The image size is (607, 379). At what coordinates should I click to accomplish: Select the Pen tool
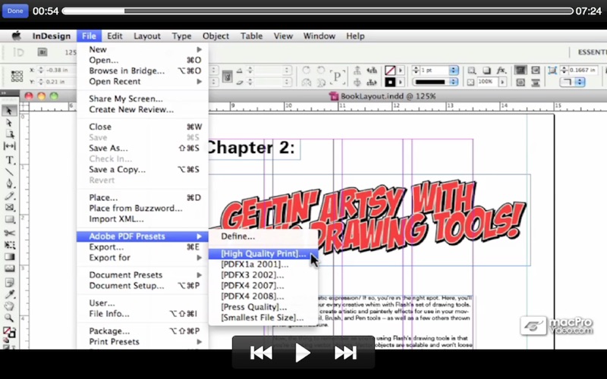pos(9,183)
